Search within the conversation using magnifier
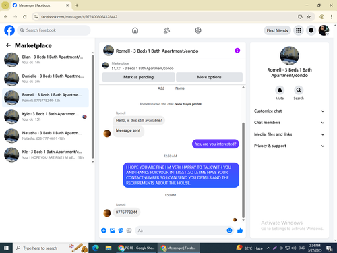337x253 pixels. click(299, 90)
